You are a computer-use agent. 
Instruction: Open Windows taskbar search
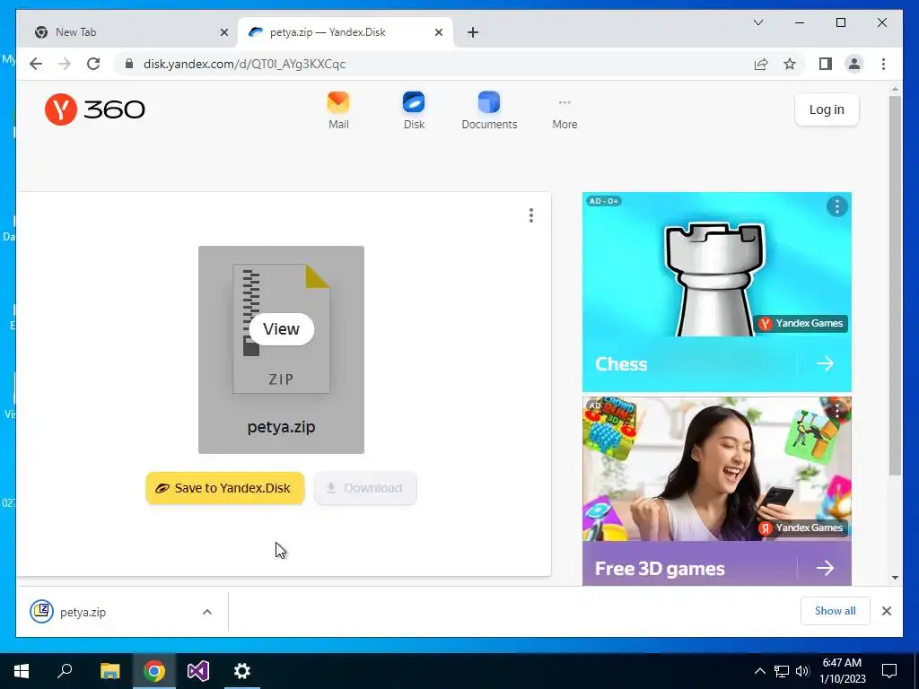[65, 671]
